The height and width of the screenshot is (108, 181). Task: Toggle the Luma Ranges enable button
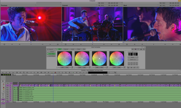pos(48,56)
